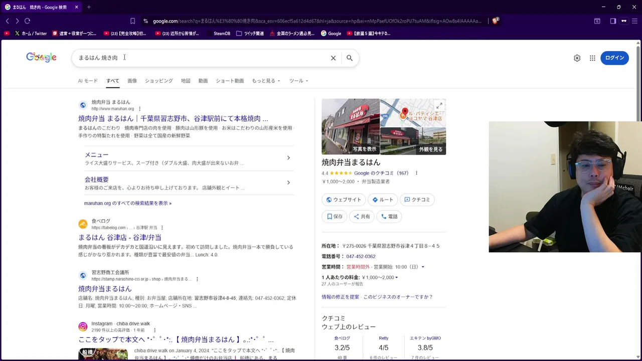The height and width of the screenshot is (361, 642).
Task: Click the クチコミ reviews button
Action: (417, 200)
